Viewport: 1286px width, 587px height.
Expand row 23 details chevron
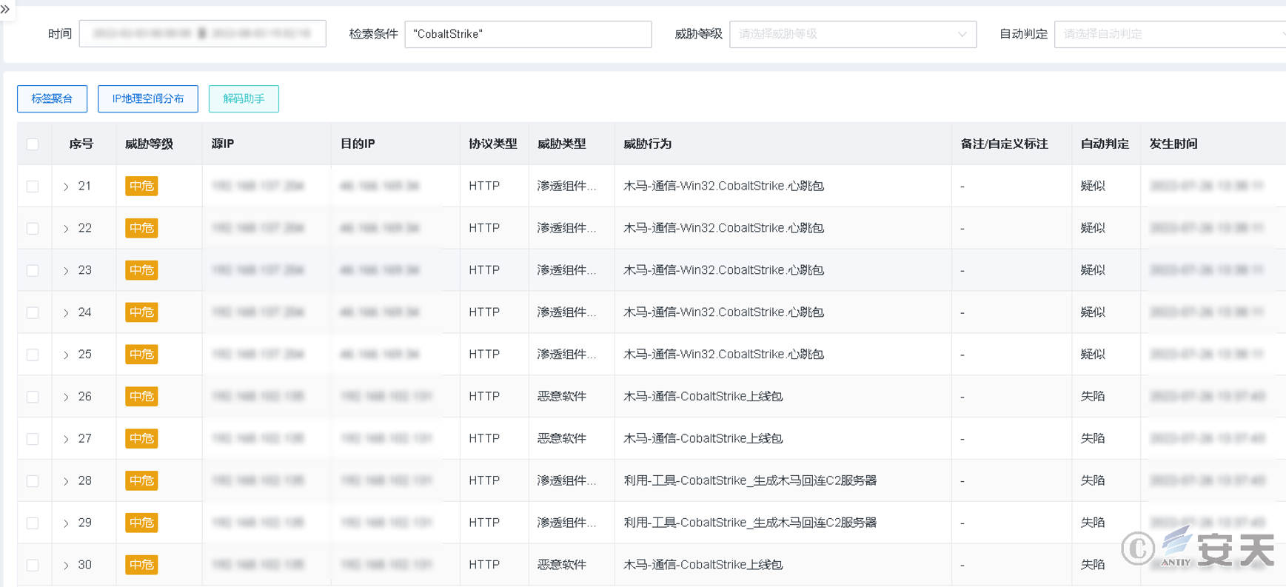[66, 271]
